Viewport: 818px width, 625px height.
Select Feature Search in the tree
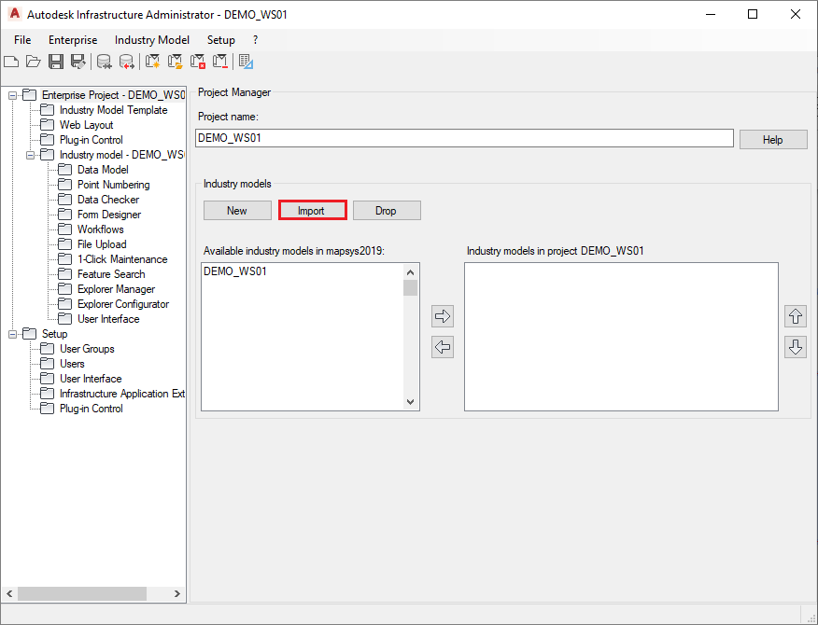point(111,274)
